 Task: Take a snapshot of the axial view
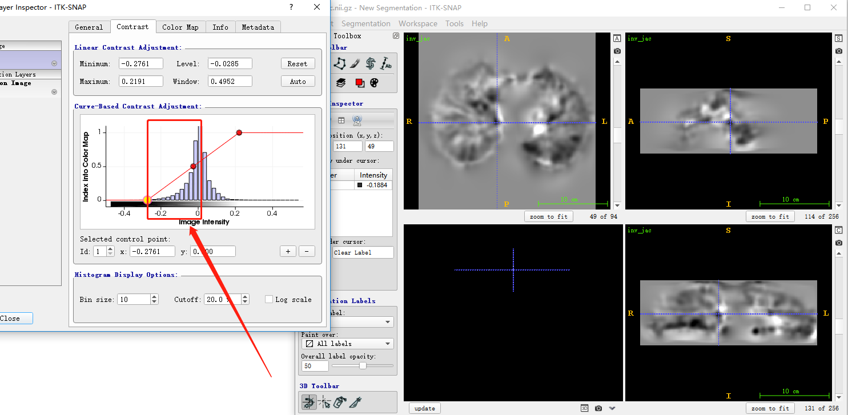click(617, 51)
